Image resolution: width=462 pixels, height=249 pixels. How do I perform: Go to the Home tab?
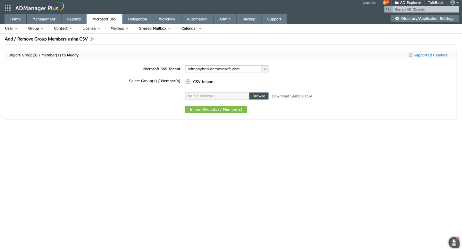[x=15, y=19]
